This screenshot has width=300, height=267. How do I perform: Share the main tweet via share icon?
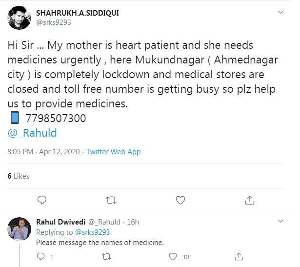[x=249, y=200]
